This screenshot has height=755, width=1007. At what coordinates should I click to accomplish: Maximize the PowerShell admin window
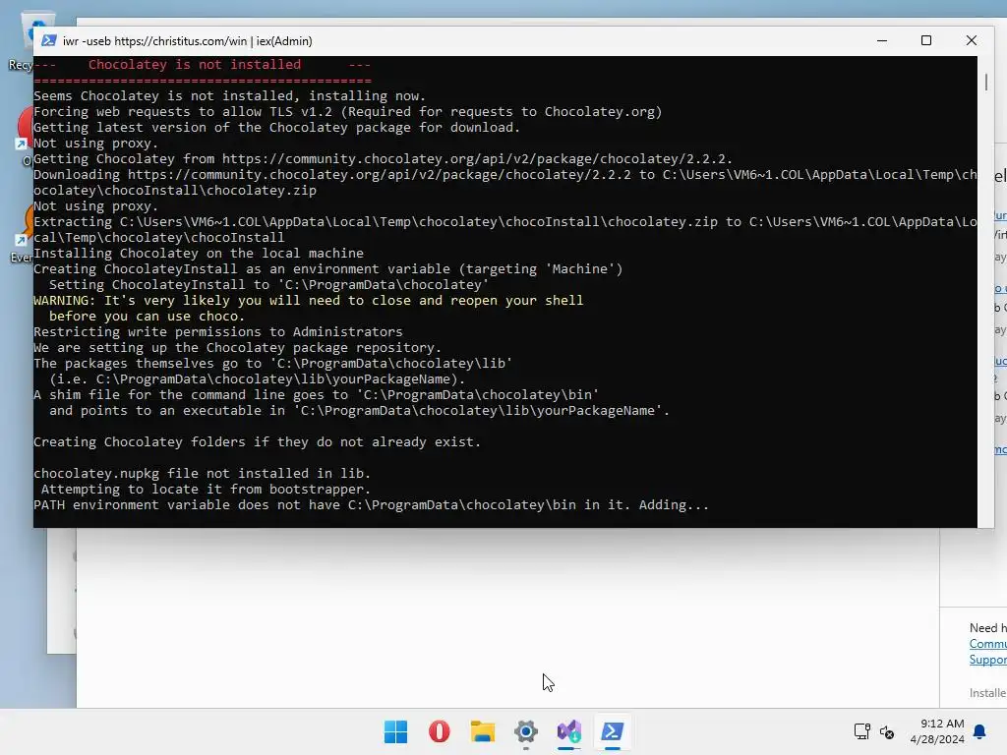coord(926,40)
